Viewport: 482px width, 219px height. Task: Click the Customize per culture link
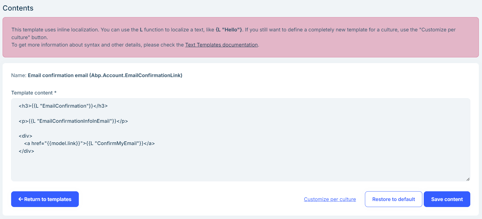[x=330, y=199]
